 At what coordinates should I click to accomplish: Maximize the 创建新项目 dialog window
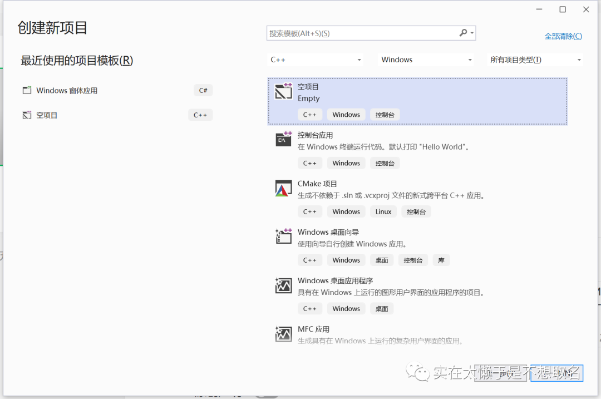[563, 9]
